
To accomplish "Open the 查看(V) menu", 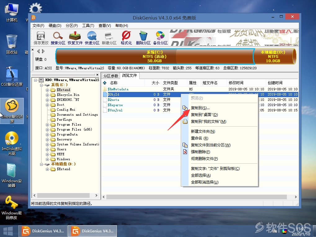I will 105,26.
